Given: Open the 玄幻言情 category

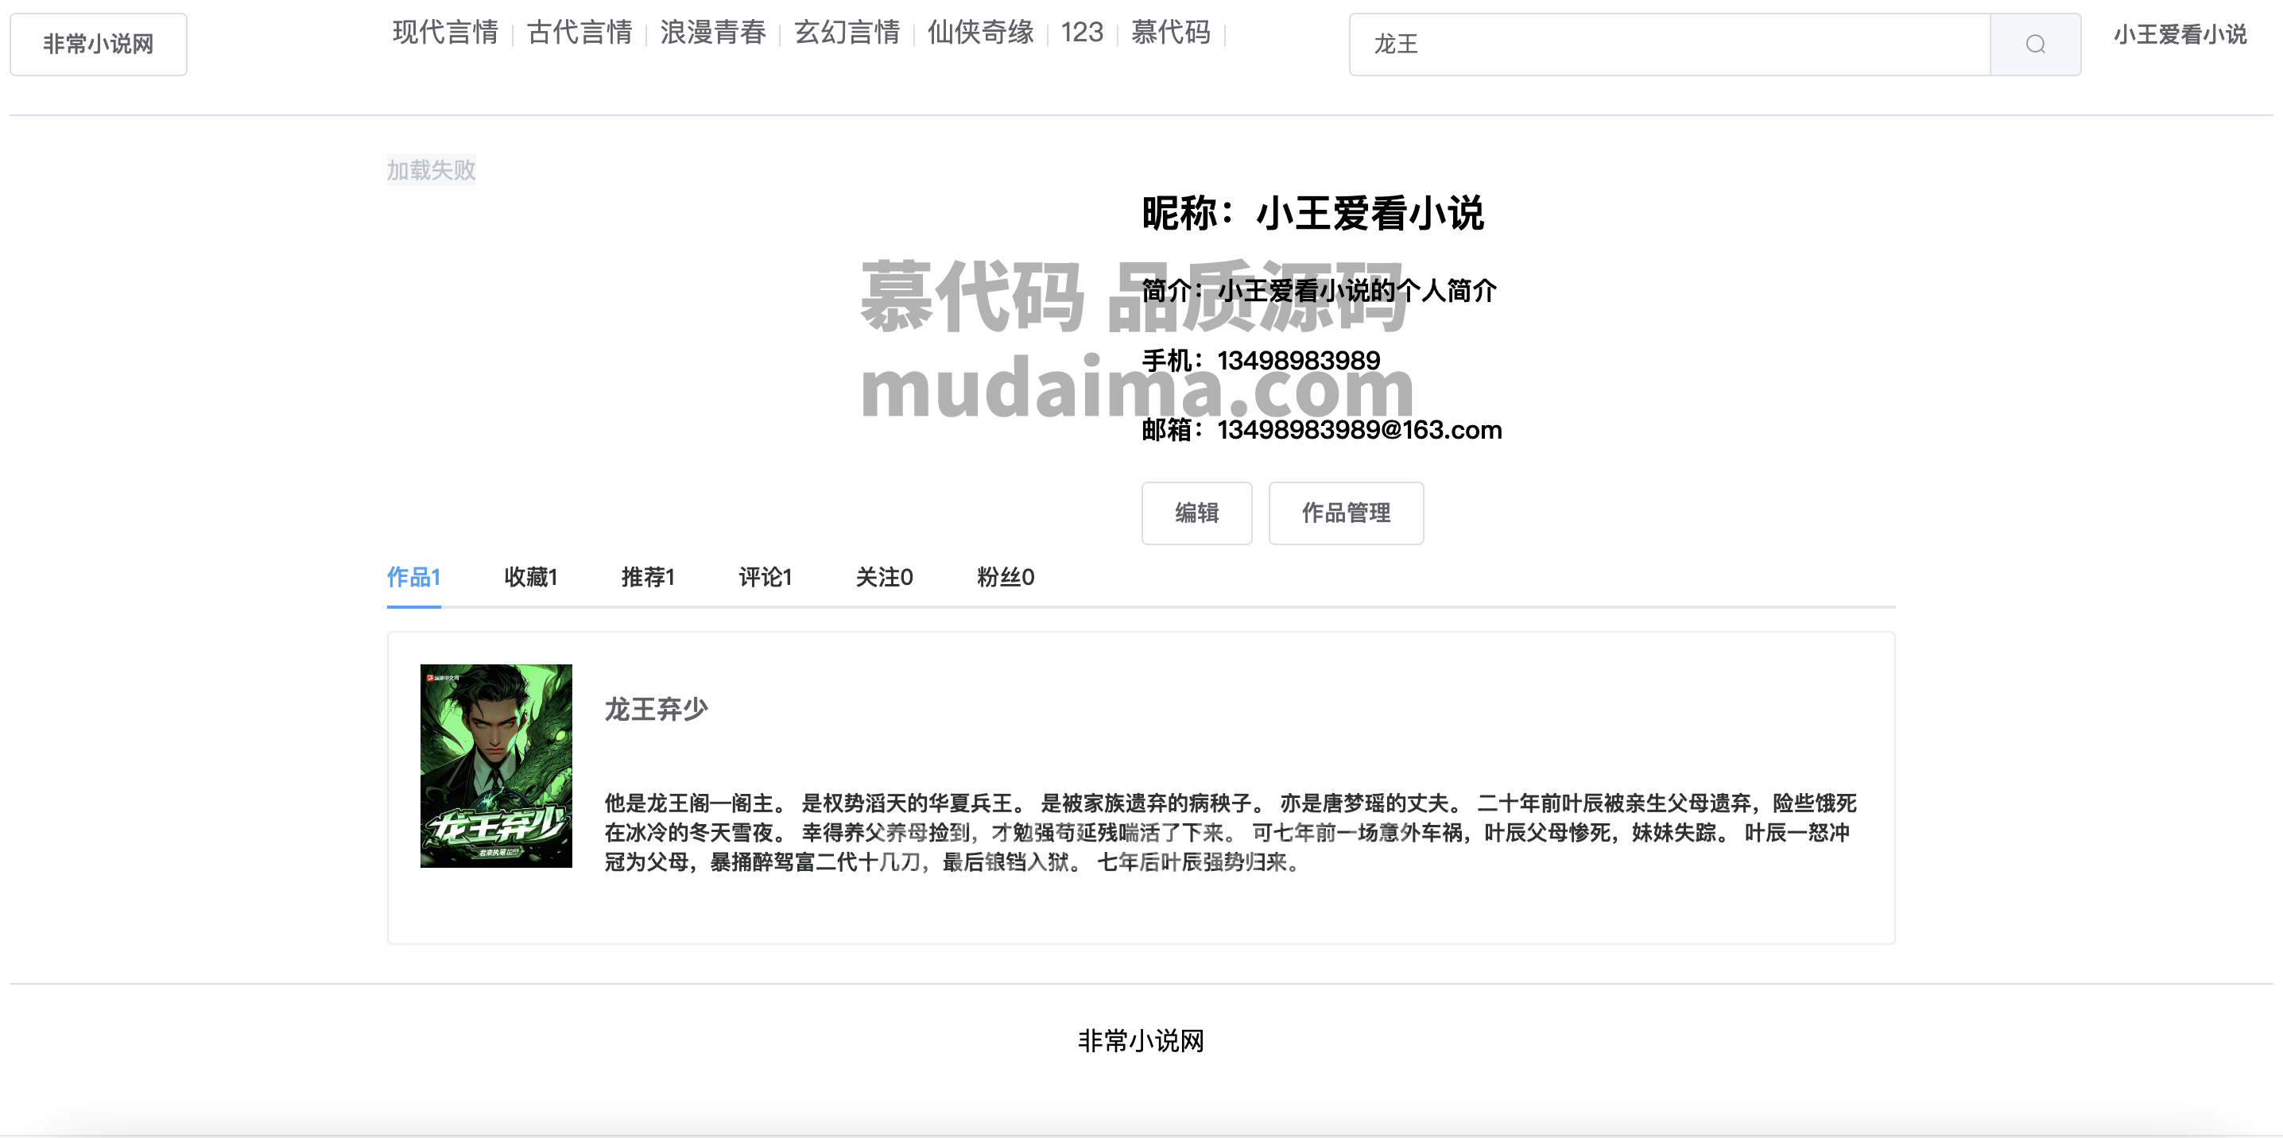Looking at the screenshot, I should 847,33.
